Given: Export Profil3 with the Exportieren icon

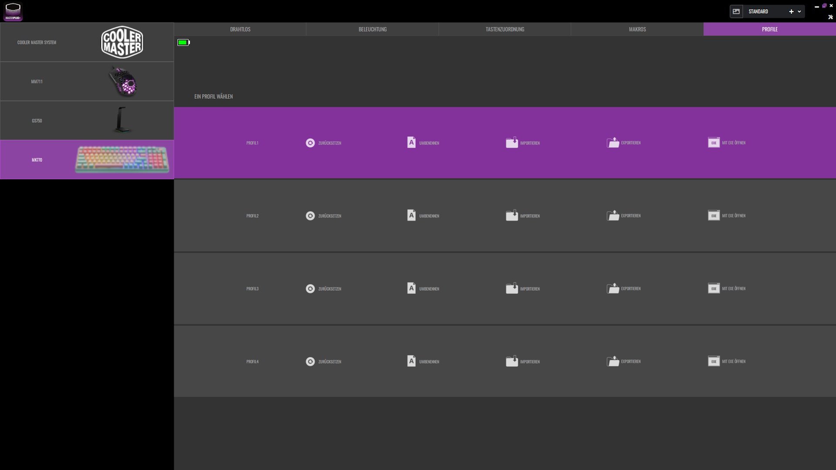Looking at the screenshot, I should (613, 288).
